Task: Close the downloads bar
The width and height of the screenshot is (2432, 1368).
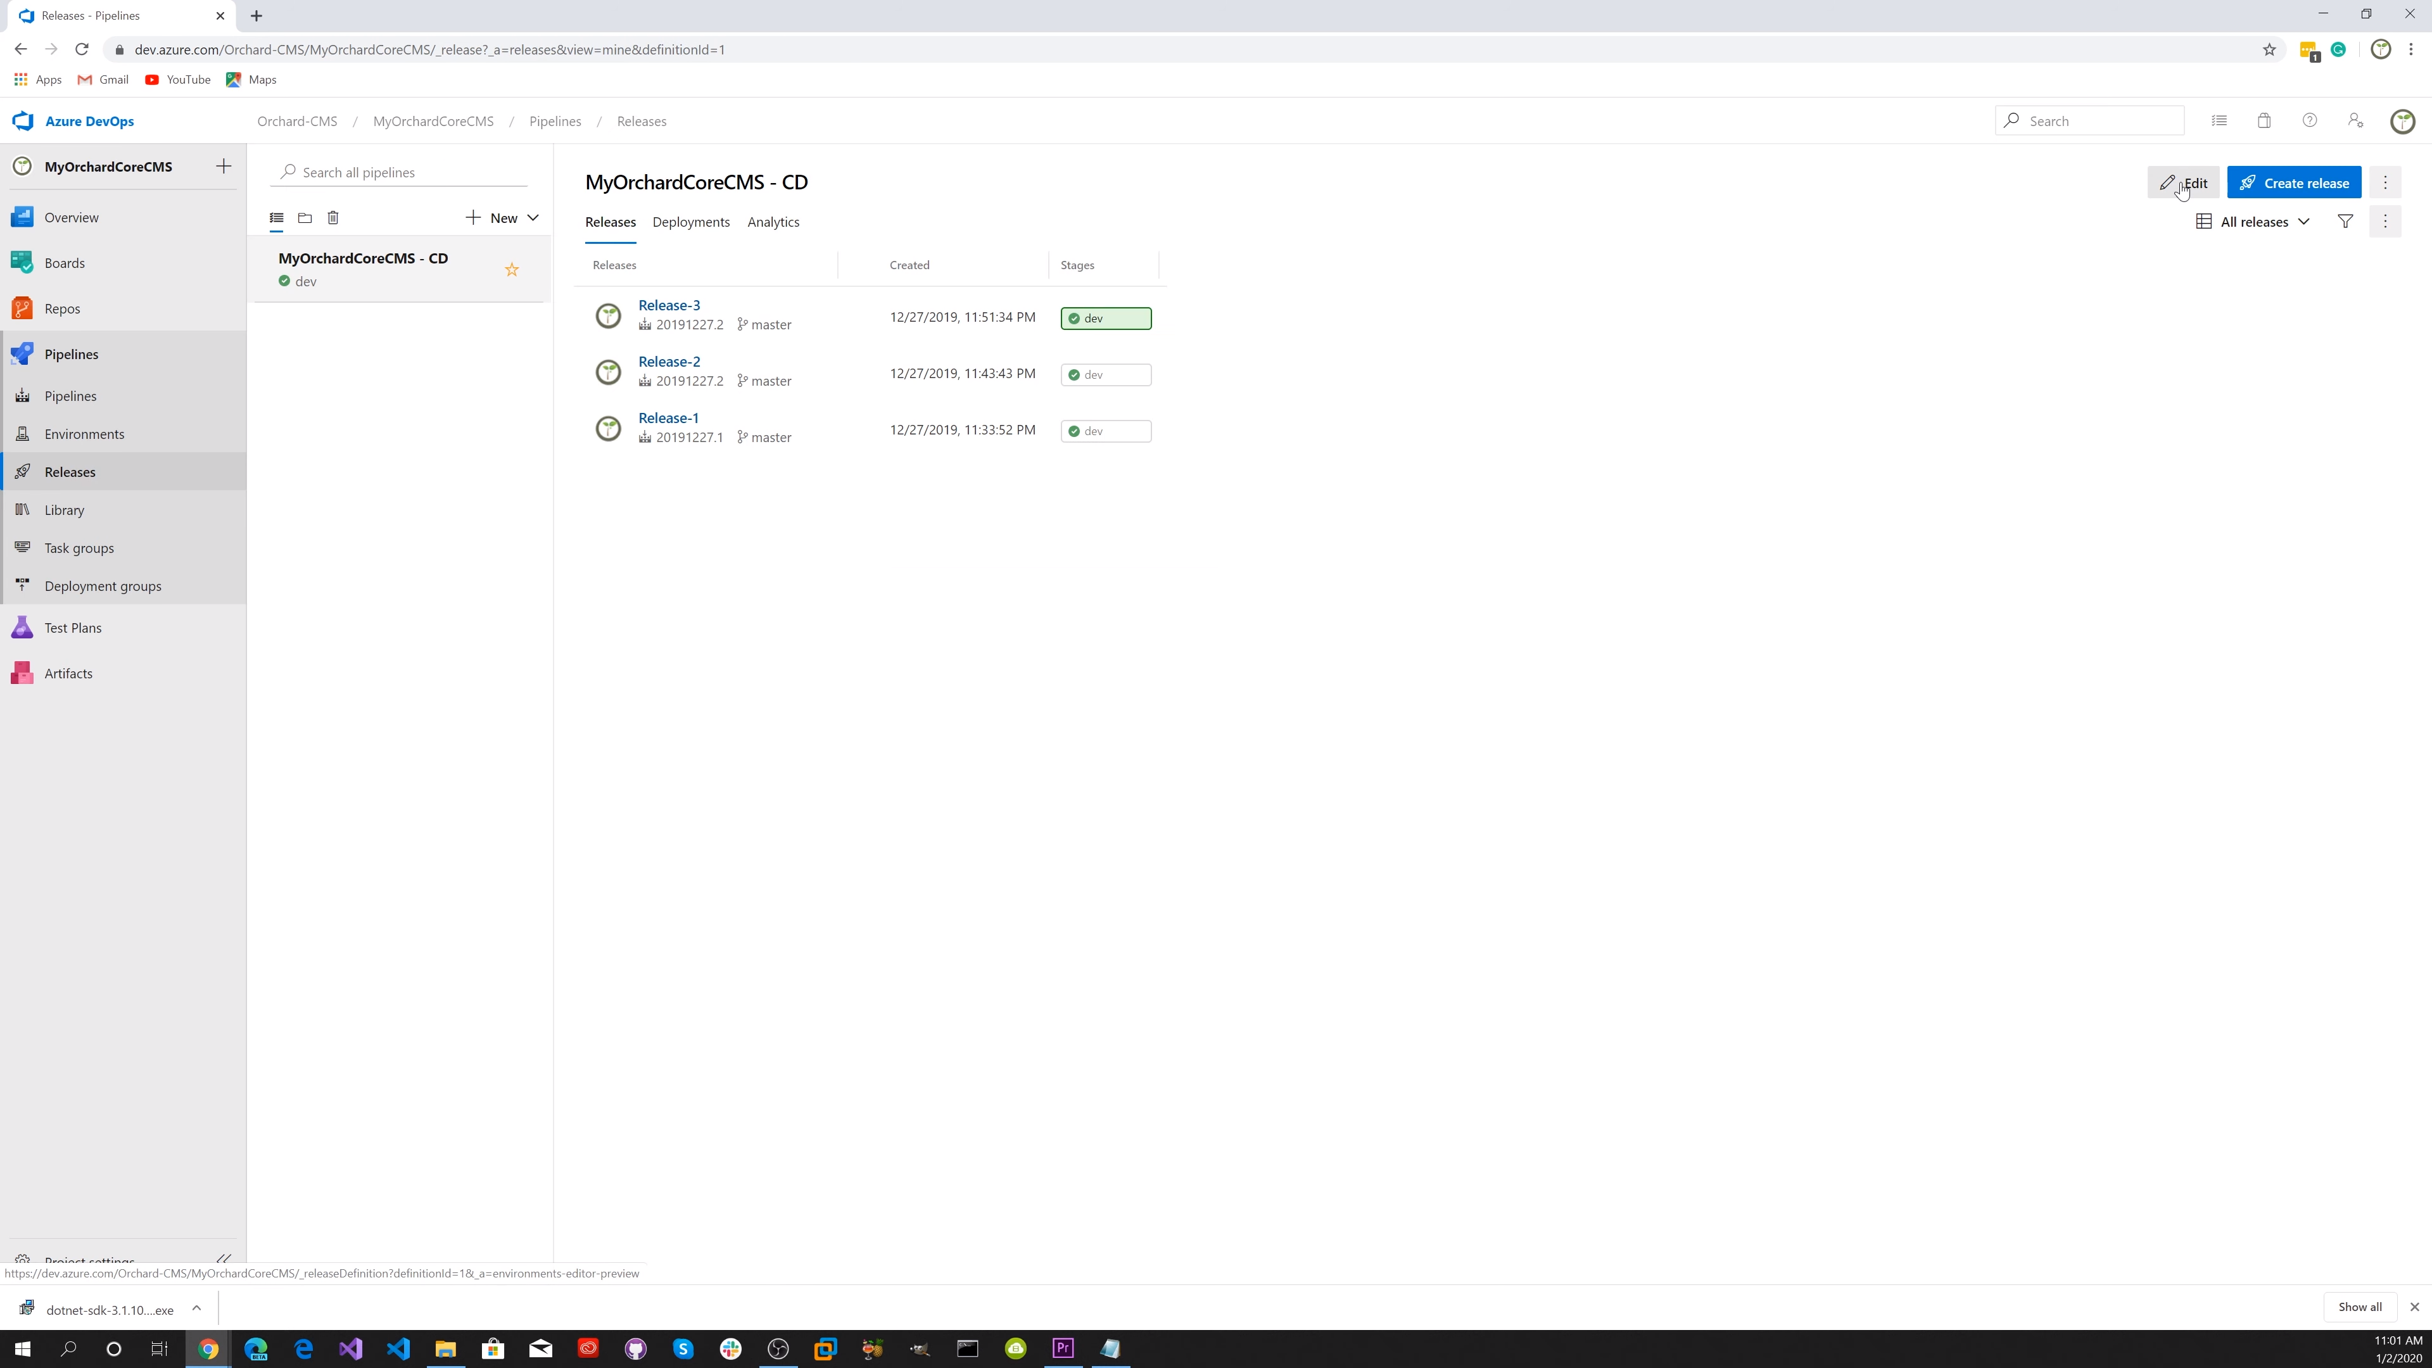Action: [x=2414, y=1308]
